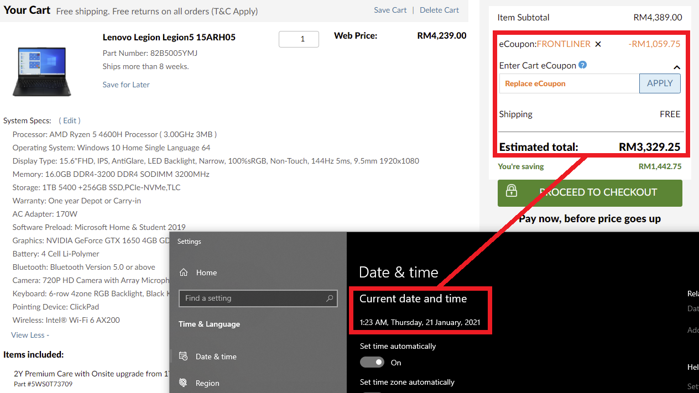Click the Date & time clock icon in the sidebar
Image resolution: width=699 pixels, height=393 pixels.
coord(184,357)
